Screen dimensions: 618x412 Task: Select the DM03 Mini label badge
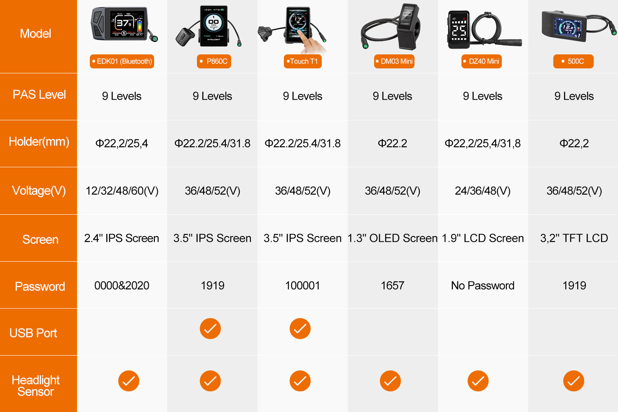pyautogui.click(x=394, y=61)
